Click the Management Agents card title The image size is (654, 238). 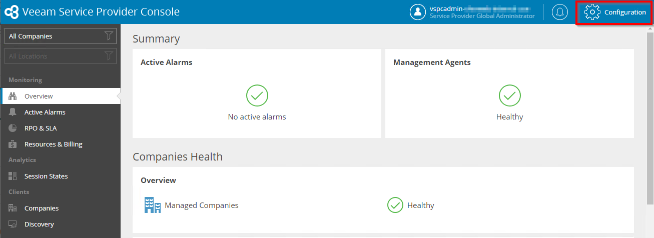[x=432, y=62]
